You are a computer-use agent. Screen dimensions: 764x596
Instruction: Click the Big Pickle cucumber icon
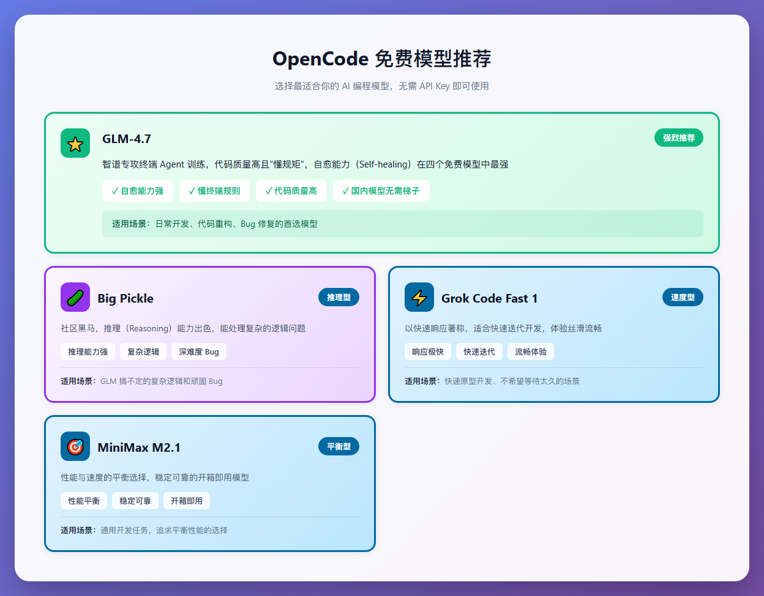tap(75, 297)
